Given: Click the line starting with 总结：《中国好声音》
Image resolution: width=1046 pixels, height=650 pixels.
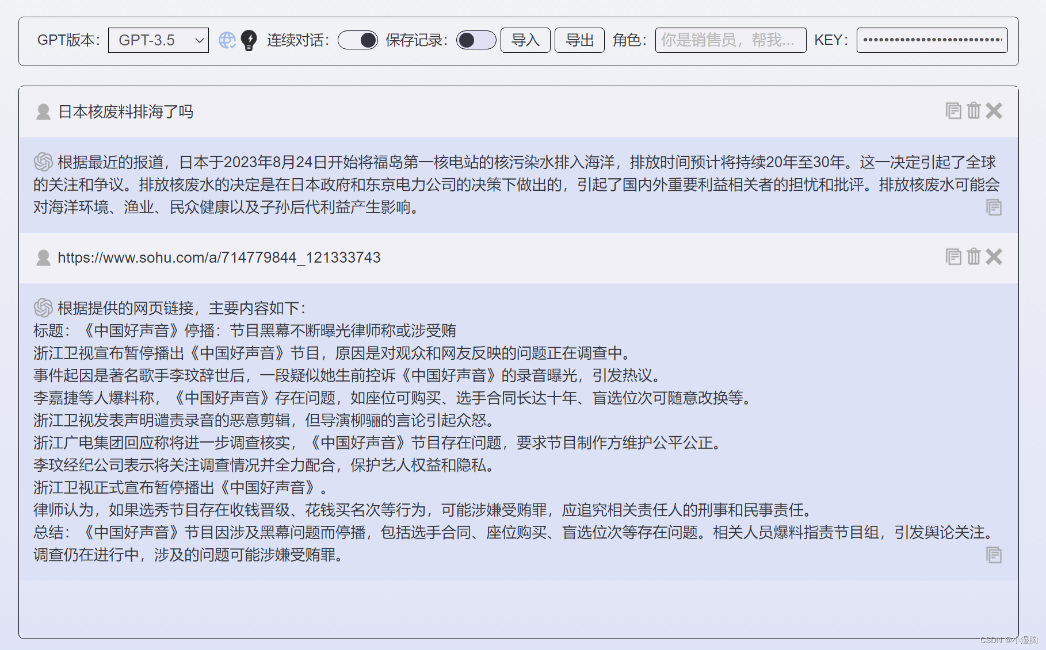Looking at the screenshot, I should (x=516, y=532).
